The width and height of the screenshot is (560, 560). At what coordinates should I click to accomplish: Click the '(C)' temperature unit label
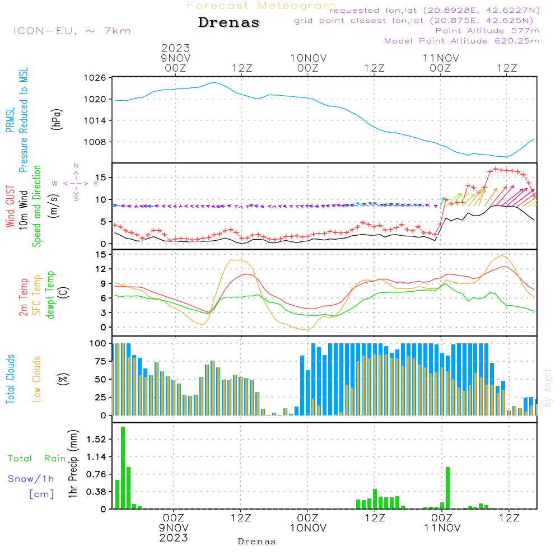coord(64,292)
